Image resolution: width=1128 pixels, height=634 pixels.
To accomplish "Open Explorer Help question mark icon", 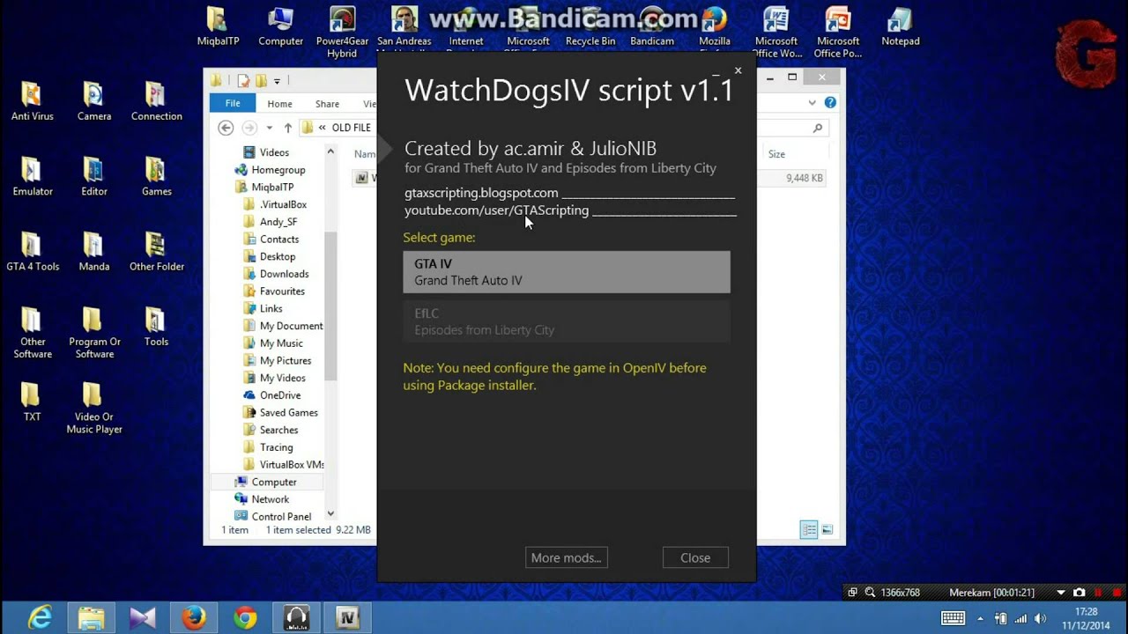I will (830, 103).
